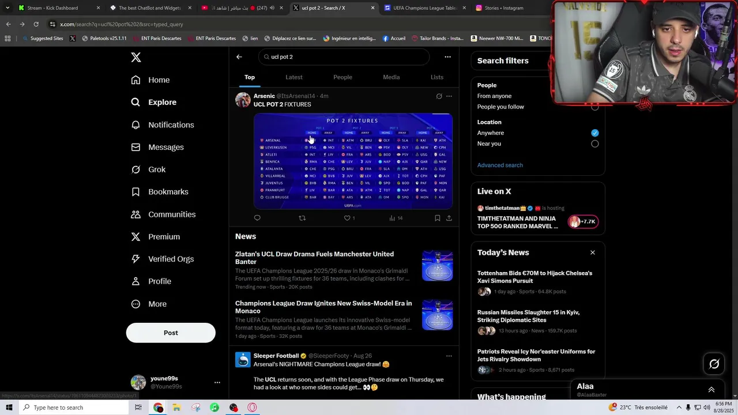Screen dimensions: 738x415
Task: Like Arsenic's UCL POT 2 post
Action: pos(347,218)
